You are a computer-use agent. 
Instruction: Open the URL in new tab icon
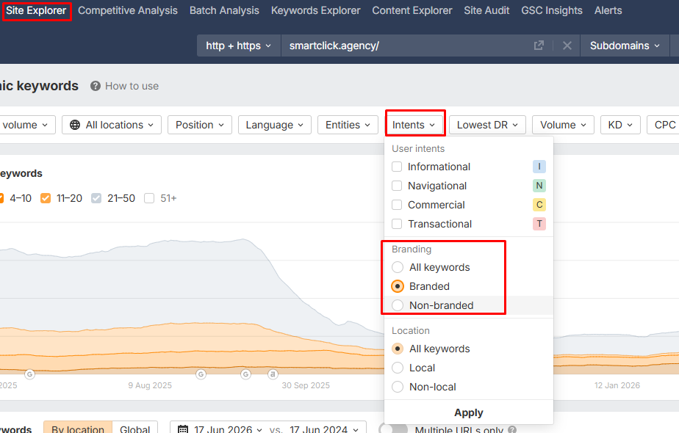pos(539,46)
